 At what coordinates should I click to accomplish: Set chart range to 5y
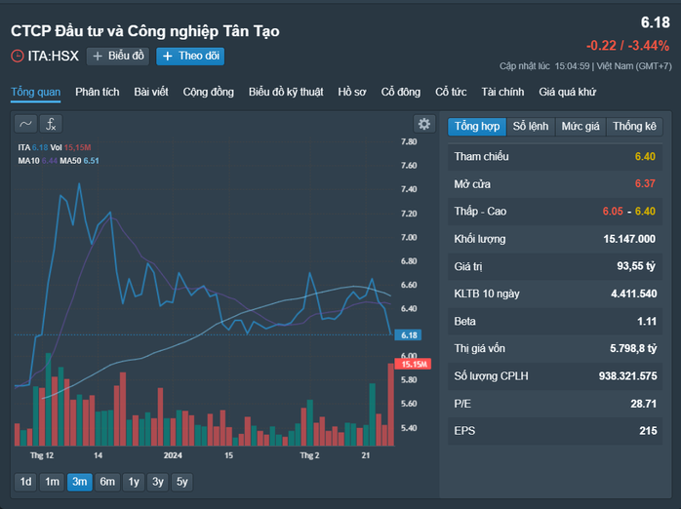pos(182,482)
